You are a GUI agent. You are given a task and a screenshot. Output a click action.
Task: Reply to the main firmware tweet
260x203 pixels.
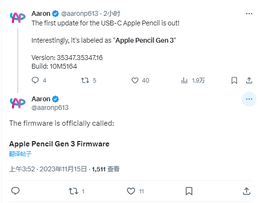(x=15, y=191)
